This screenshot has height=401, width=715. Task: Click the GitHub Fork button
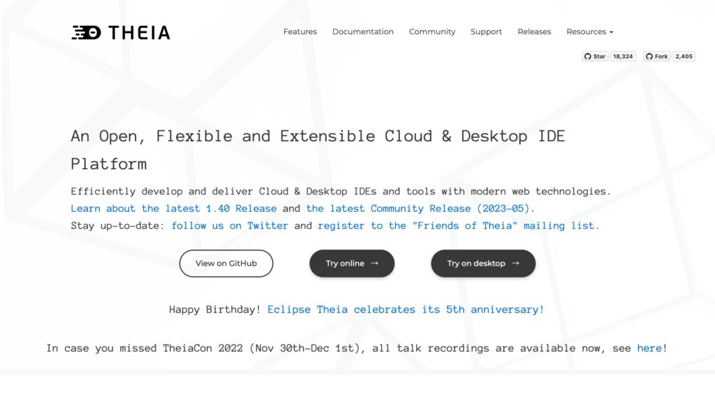click(x=656, y=56)
